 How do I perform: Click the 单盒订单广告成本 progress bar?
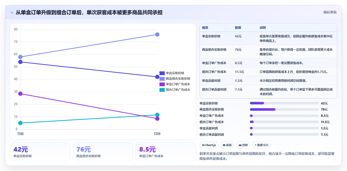coord(284,116)
